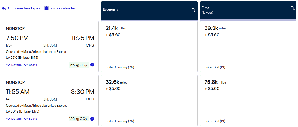Choose 39.2k miles First fare
This screenshot has height=127, width=298.
[x=248, y=47]
